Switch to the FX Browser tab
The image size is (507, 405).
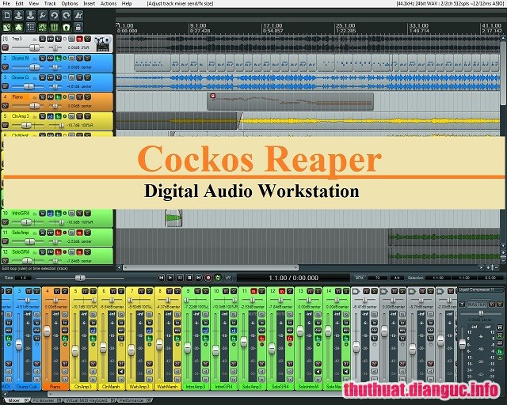[48, 400]
